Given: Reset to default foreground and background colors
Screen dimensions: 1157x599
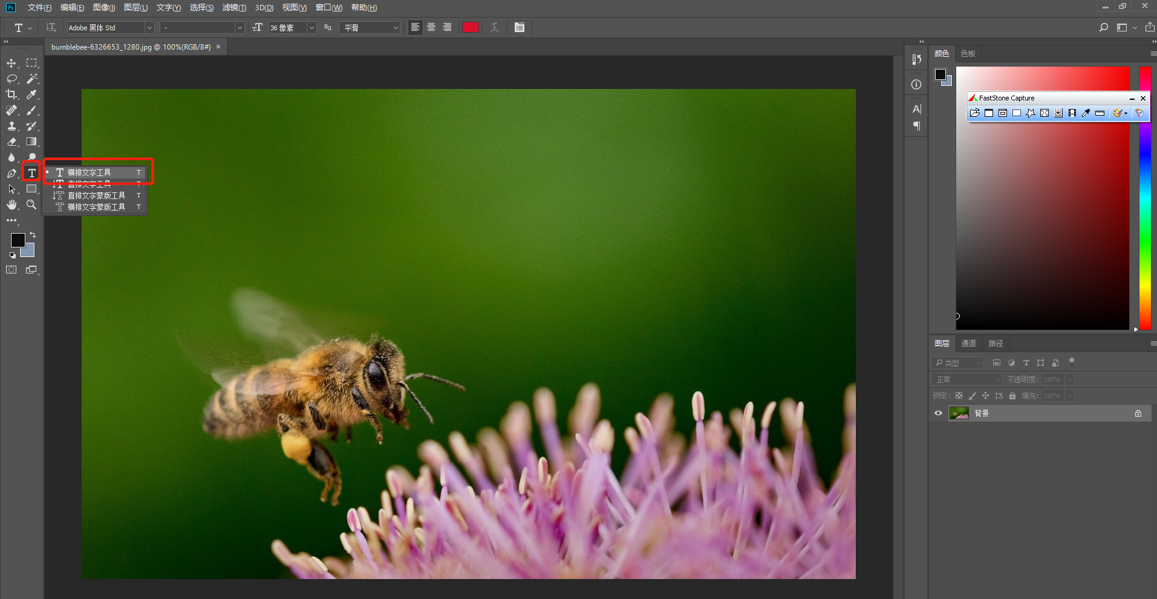Looking at the screenshot, I should coord(12,255).
